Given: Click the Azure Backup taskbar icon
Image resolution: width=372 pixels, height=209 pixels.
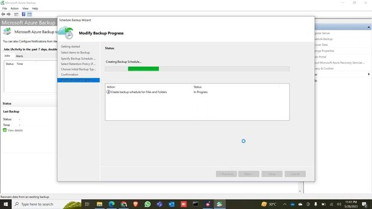Looking at the screenshot, I should (x=220, y=204).
